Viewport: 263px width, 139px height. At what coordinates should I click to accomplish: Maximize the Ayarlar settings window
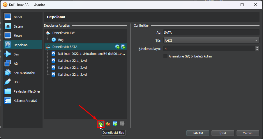tap(242, 5)
